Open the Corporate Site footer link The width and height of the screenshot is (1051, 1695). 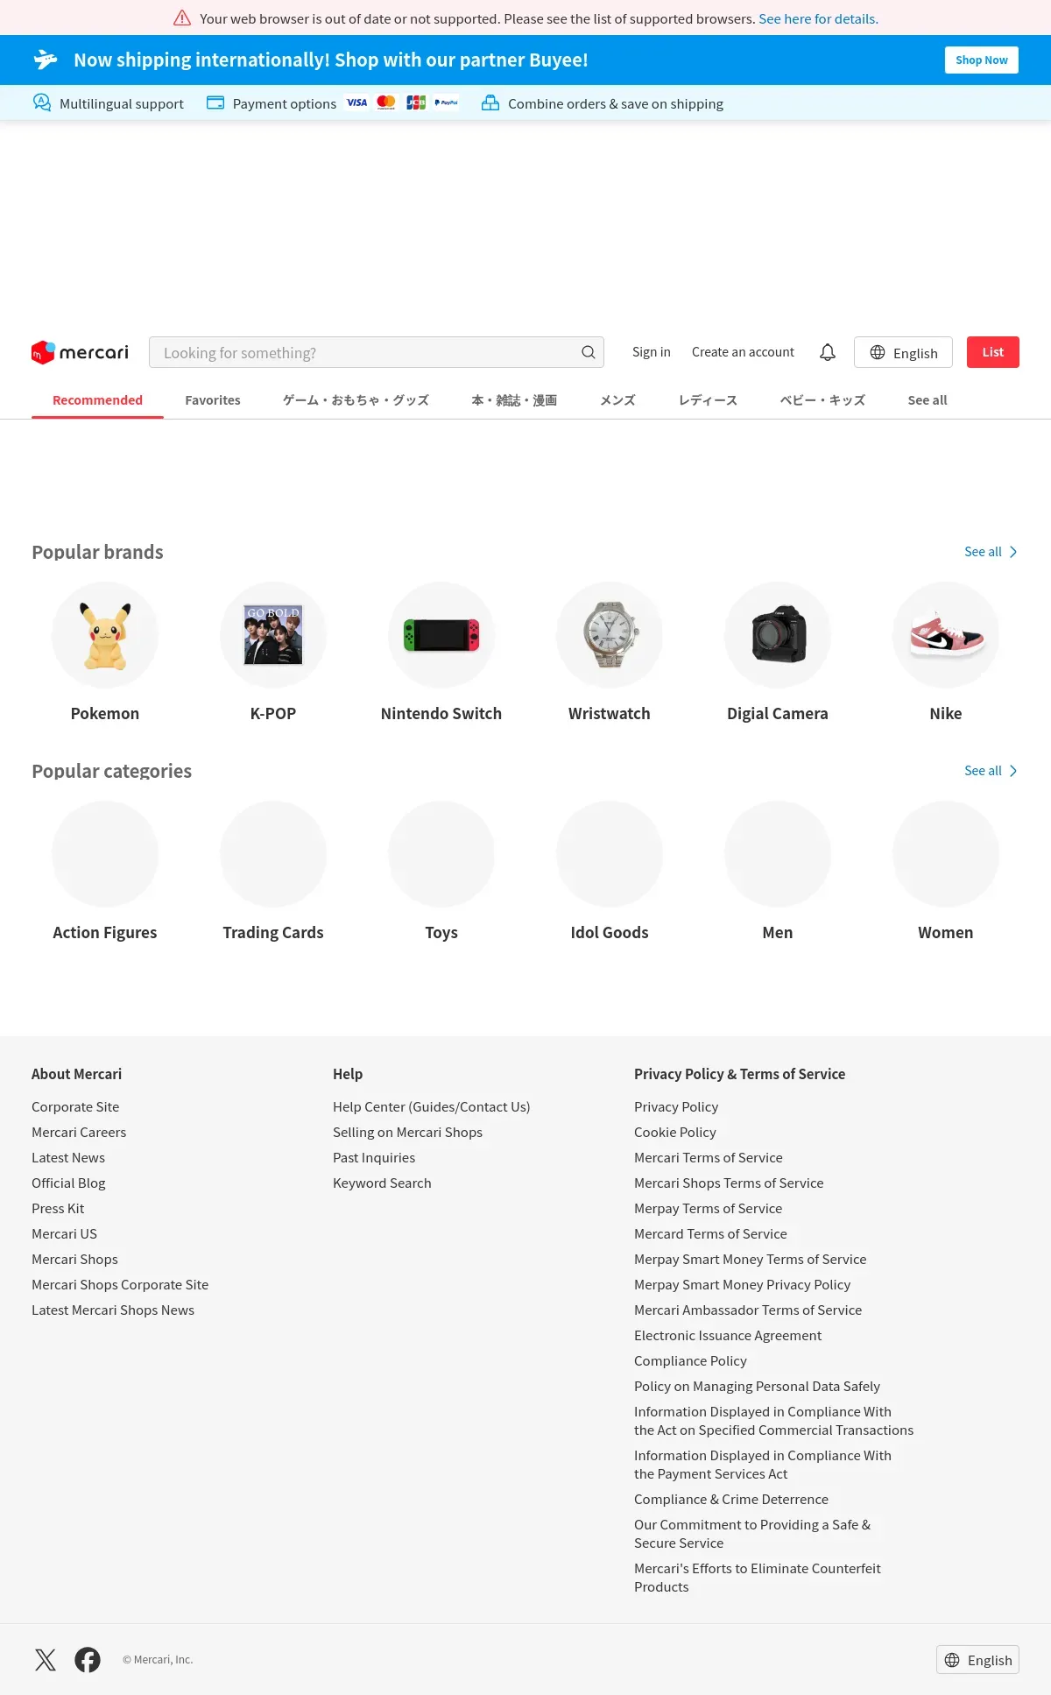pos(75,1107)
